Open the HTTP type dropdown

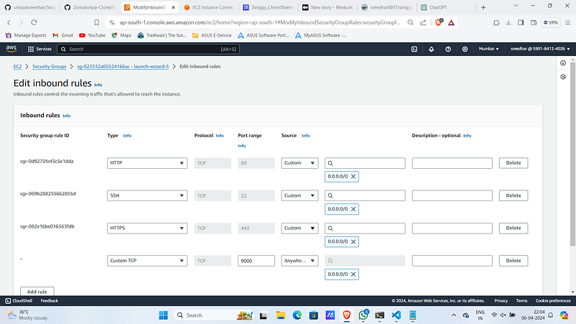pyautogui.click(x=147, y=163)
